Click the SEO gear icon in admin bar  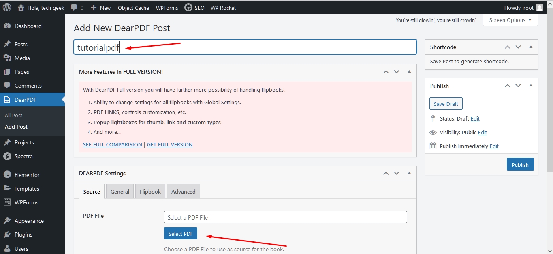pos(188,7)
